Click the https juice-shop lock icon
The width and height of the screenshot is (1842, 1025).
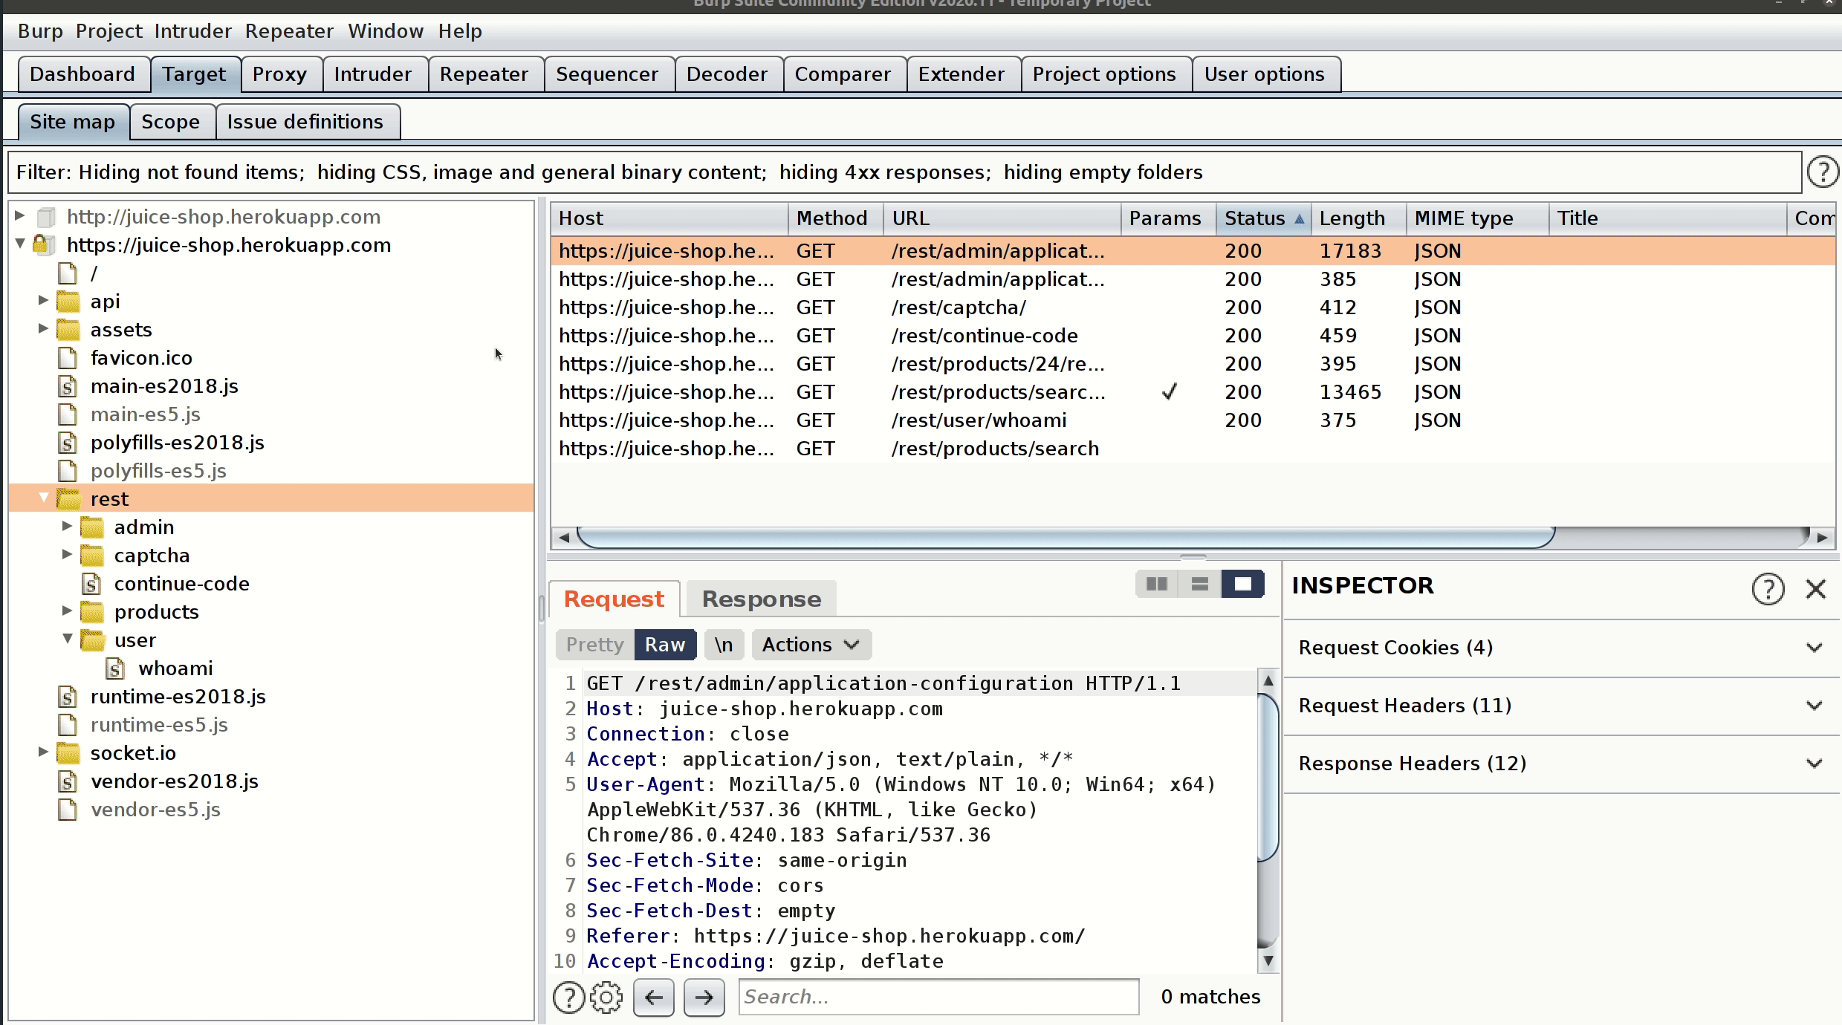44,245
